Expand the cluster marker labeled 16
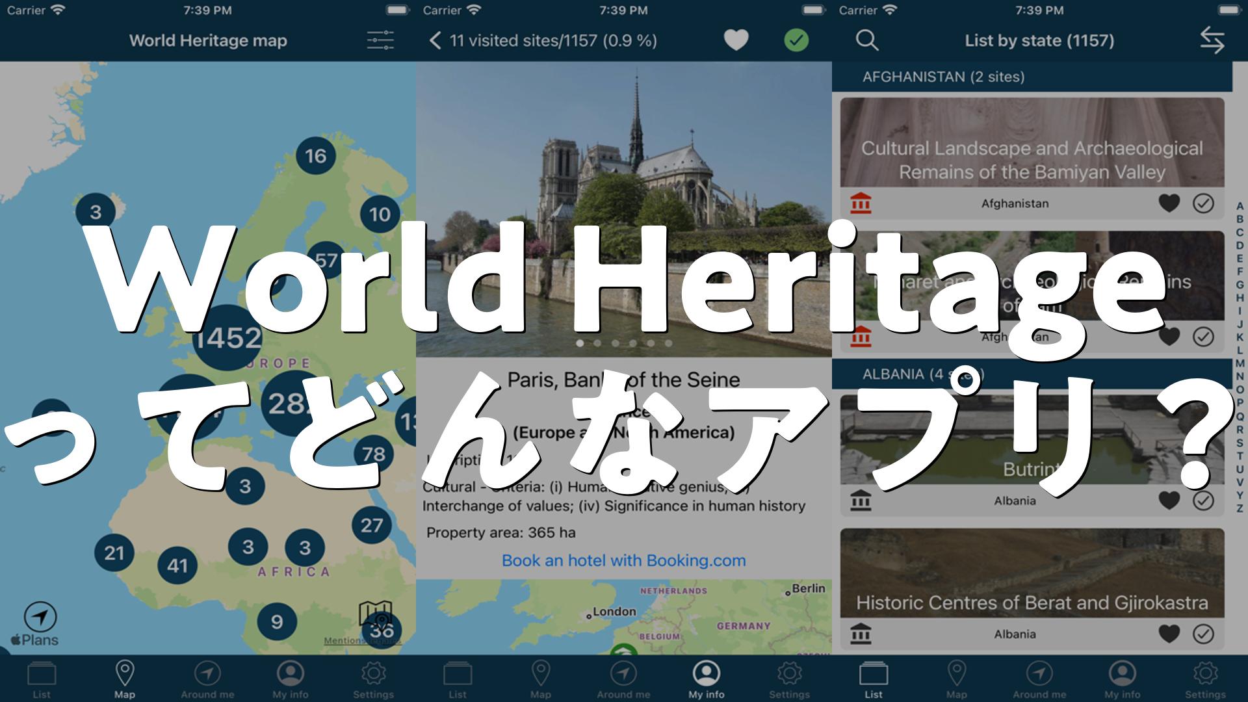The image size is (1248, 702). pyautogui.click(x=316, y=156)
